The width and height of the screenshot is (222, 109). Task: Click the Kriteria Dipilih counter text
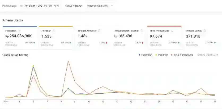208,55
